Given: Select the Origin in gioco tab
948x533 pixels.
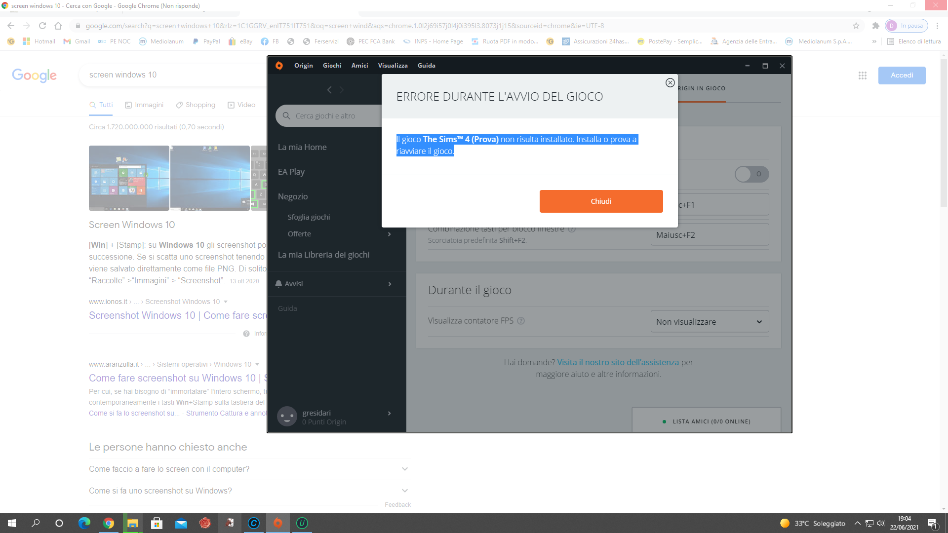Looking at the screenshot, I should click(x=701, y=89).
